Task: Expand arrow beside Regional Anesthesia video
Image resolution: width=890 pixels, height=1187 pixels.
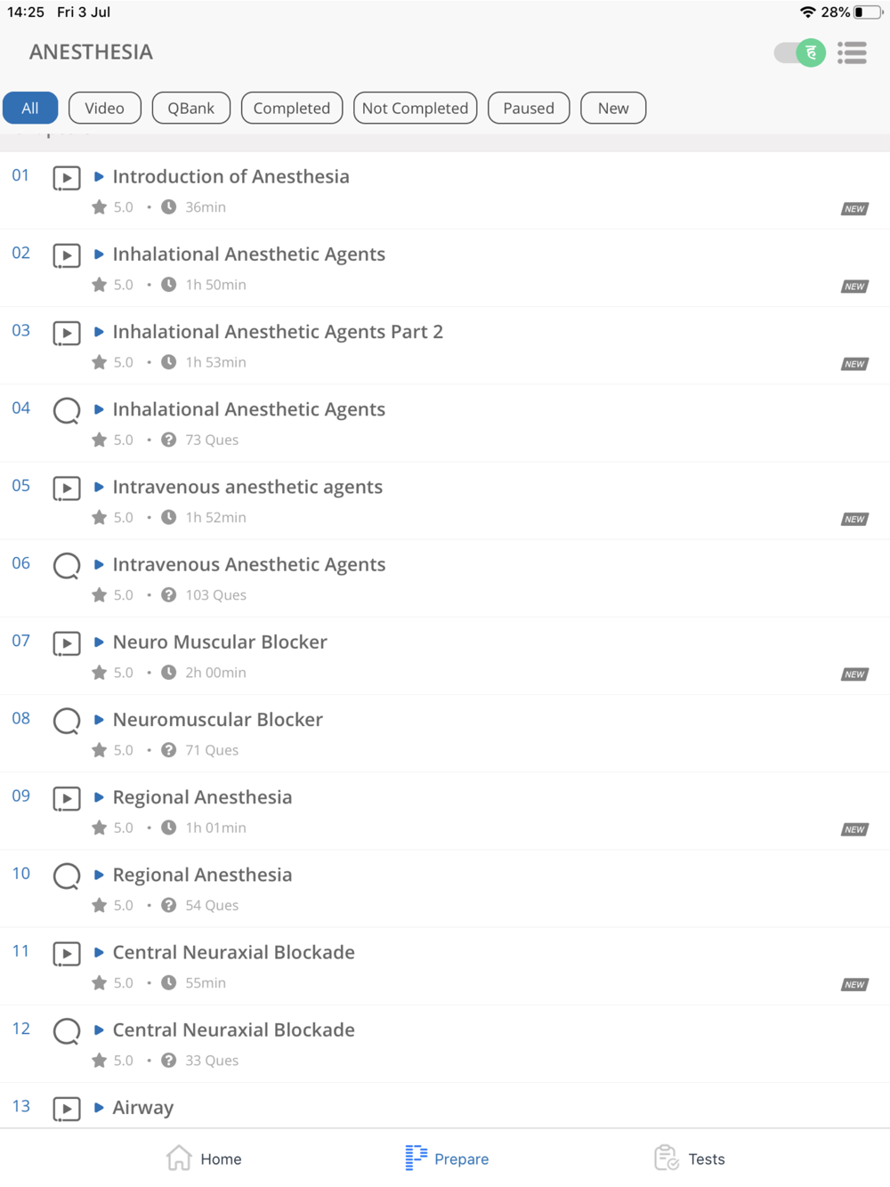Action: point(99,797)
